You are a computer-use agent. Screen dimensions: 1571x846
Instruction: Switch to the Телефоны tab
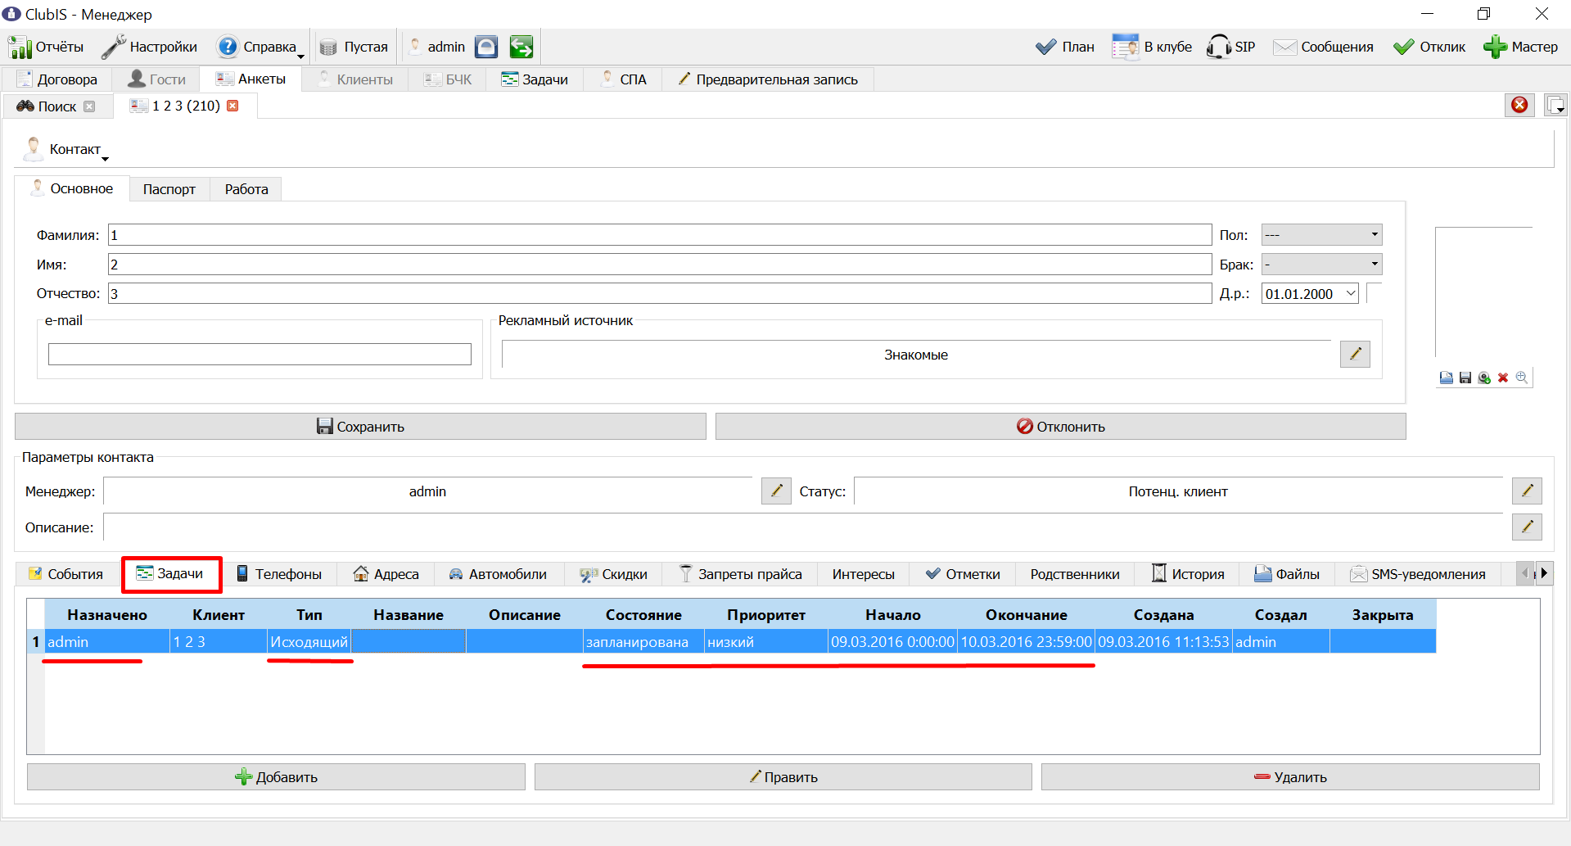pyautogui.click(x=279, y=574)
